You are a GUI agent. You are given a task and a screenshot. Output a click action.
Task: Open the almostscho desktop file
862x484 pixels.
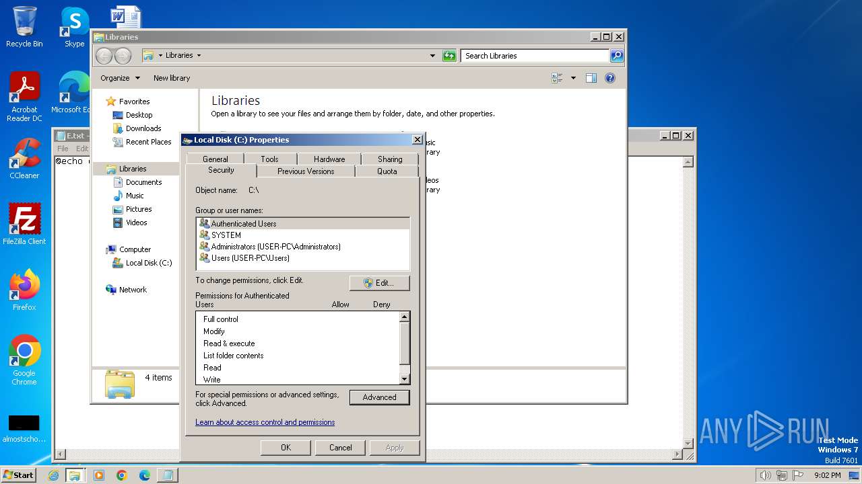[24, 429]
